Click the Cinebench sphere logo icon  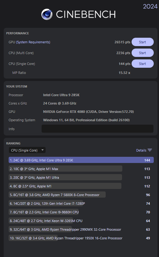pos(47,14)
